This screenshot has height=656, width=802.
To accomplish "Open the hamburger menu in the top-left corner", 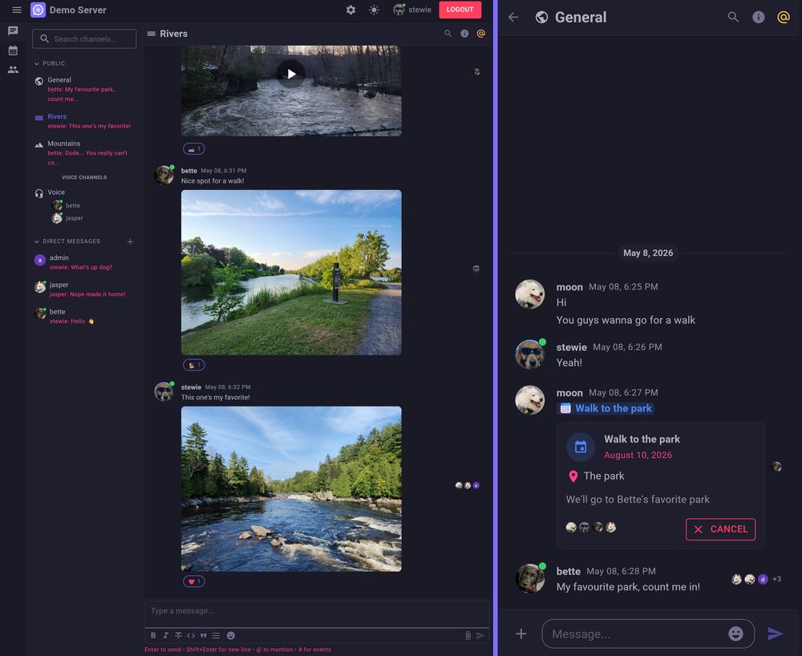I will 16,10.
